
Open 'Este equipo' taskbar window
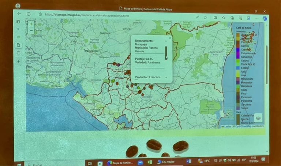(x=166, y=162)
